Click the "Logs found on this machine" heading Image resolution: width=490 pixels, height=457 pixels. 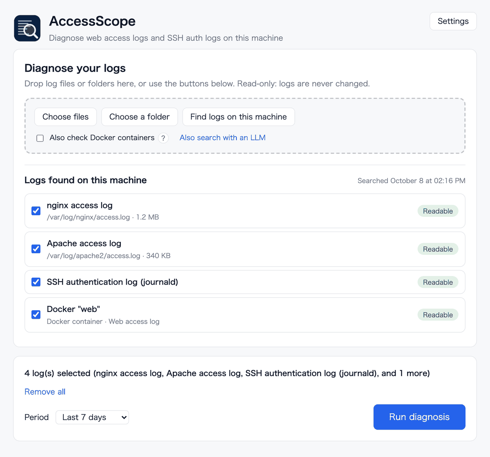tap(85, 180)
